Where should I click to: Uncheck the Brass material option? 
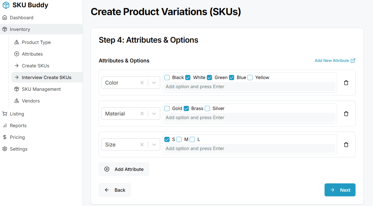pyautogui.click(x=186, y=108)
